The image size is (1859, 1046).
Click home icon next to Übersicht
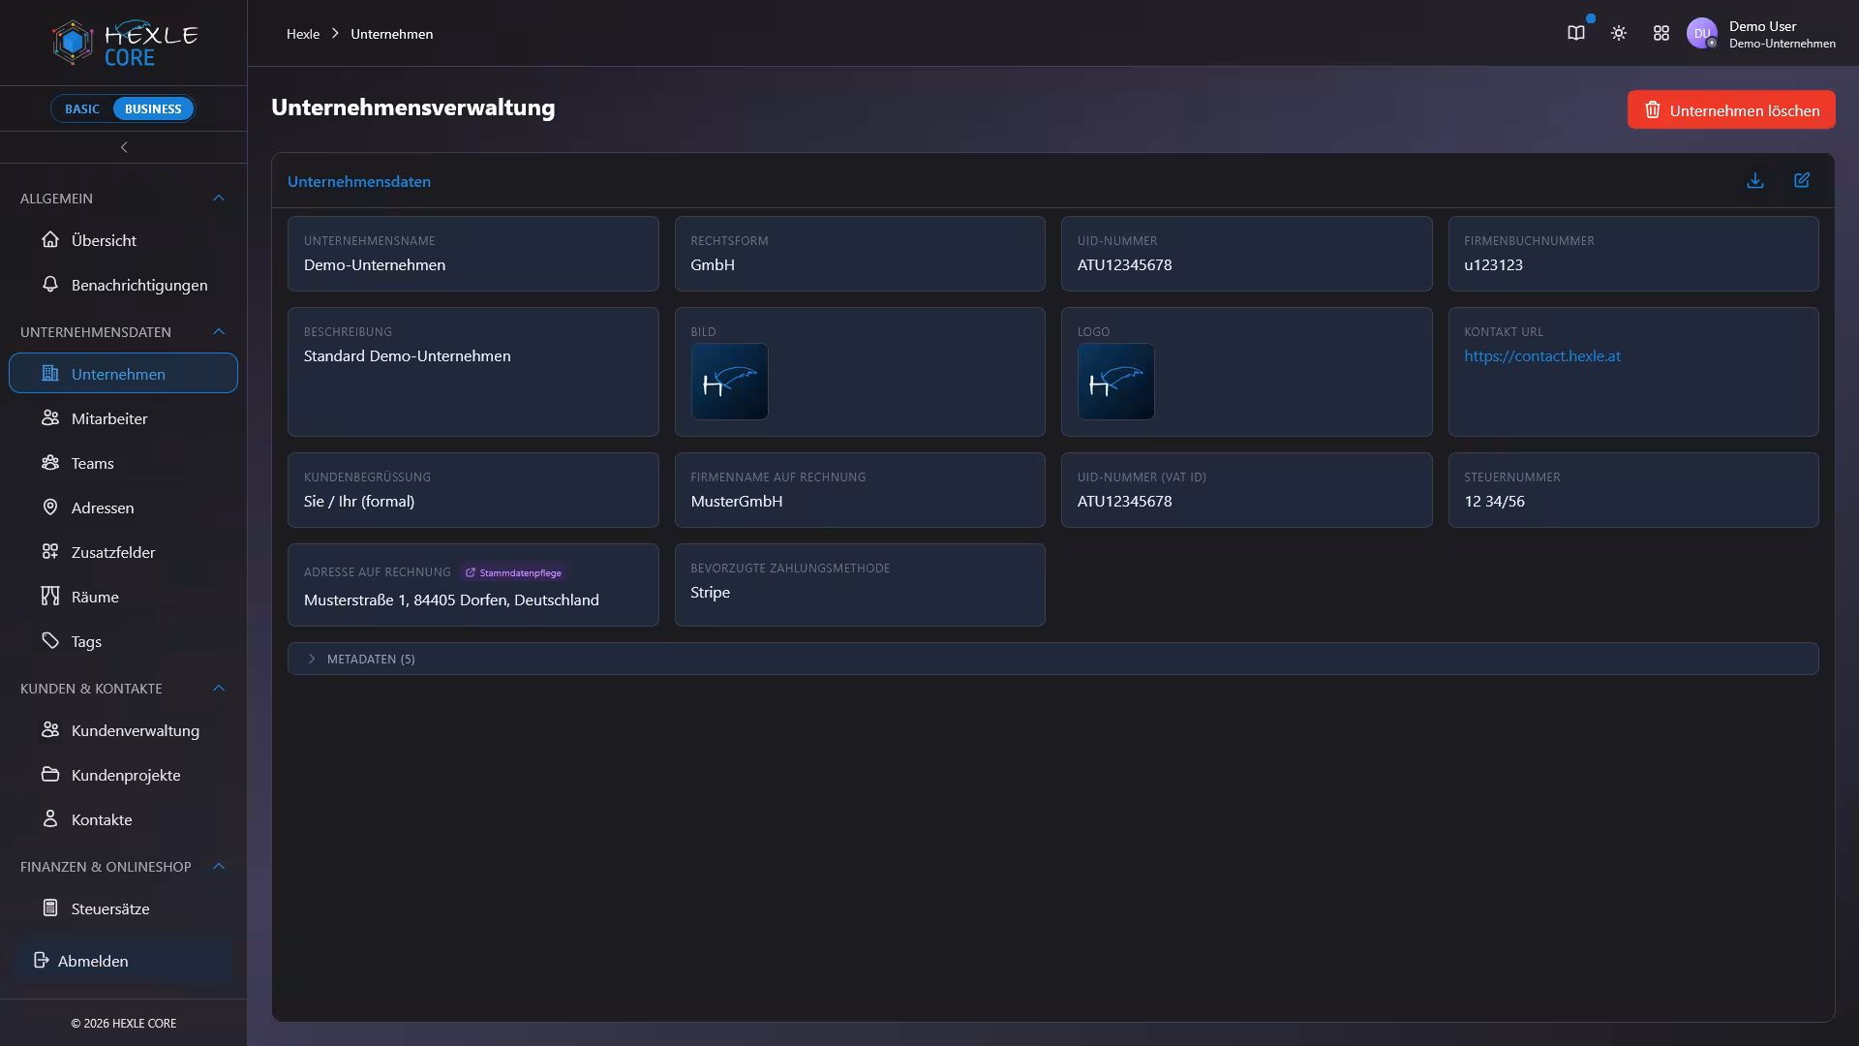[50, 239]
